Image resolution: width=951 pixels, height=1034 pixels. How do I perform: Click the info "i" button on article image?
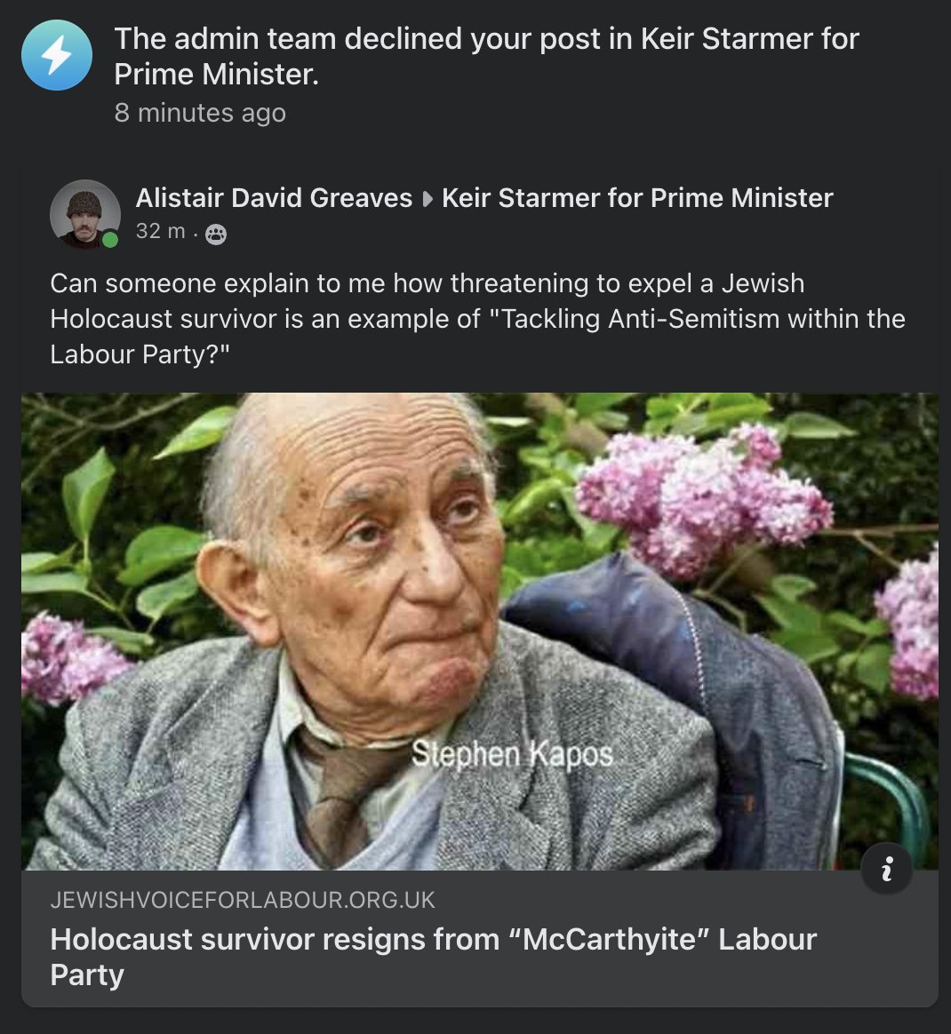tap(886, 869)
